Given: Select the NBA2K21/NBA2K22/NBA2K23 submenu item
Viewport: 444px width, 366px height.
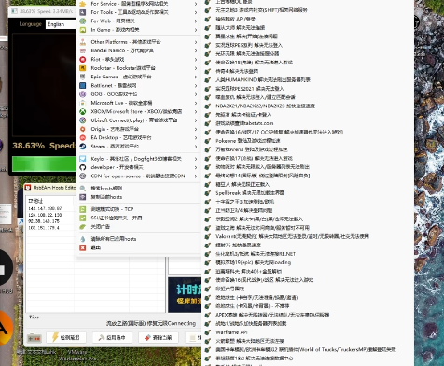Looking at the screenshot, I should pyautogui.click(x=307, y=106).
